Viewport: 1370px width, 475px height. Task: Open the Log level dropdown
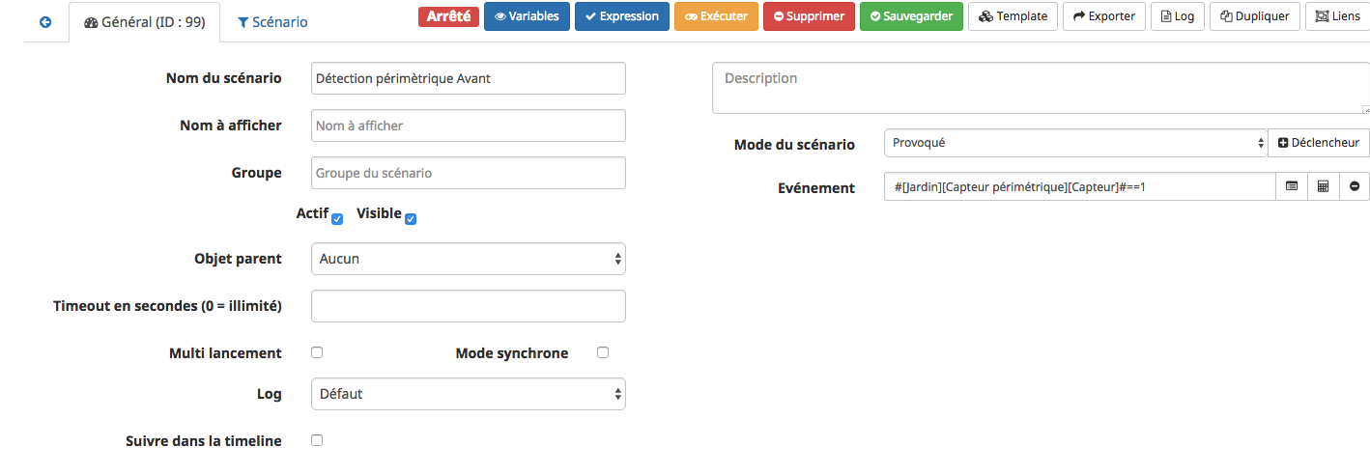point(469,394)
